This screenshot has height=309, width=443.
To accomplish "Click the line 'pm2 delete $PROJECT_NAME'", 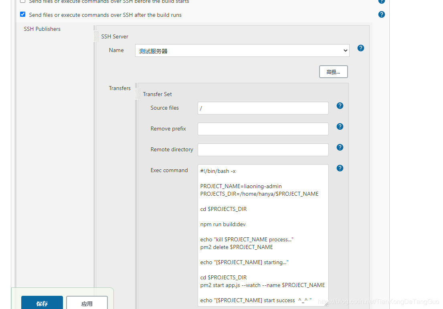I will pos(237,247).
